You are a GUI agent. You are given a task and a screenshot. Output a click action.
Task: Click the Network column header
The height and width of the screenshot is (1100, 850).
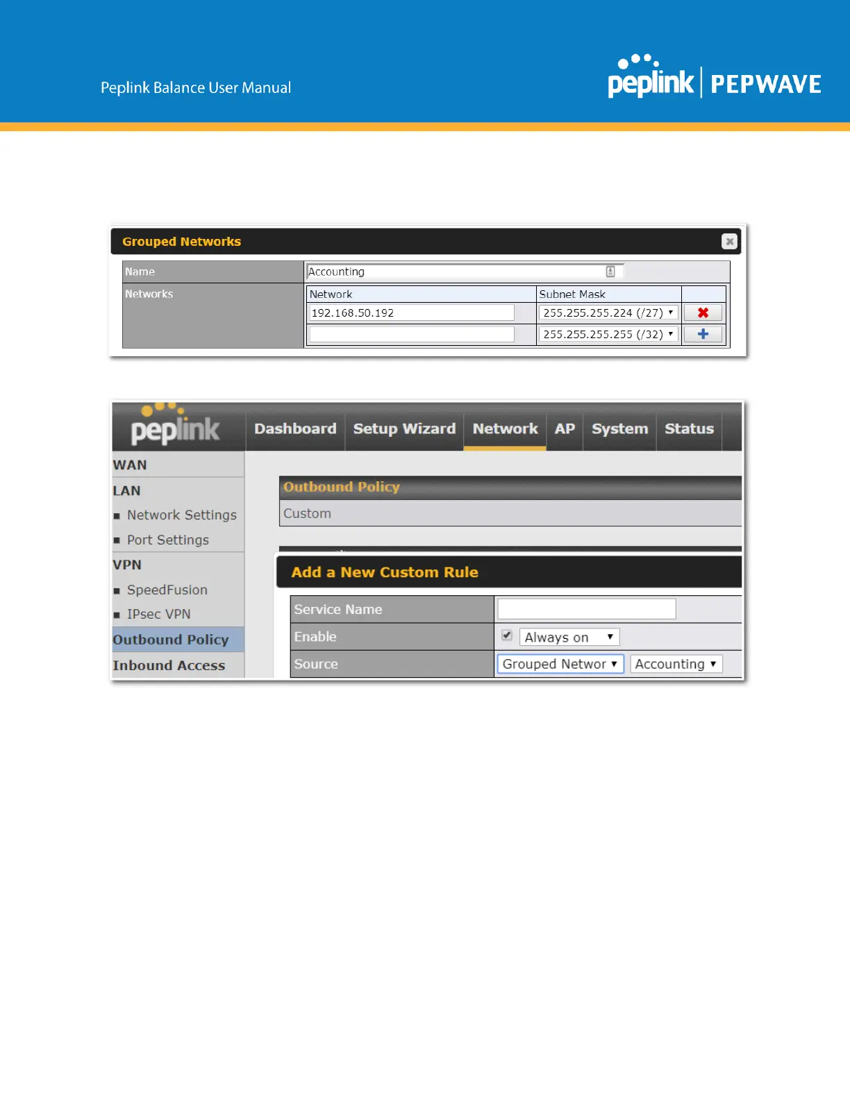pyautogui.click(x=331, y=294)
